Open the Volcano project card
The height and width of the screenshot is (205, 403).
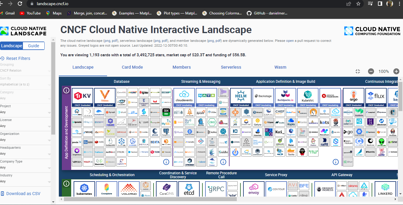[x=129, y=189]
